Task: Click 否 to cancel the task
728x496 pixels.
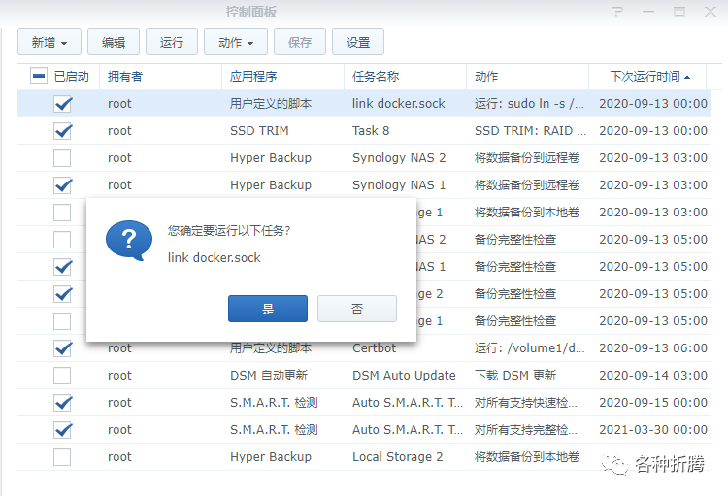Action: [357, 309]
